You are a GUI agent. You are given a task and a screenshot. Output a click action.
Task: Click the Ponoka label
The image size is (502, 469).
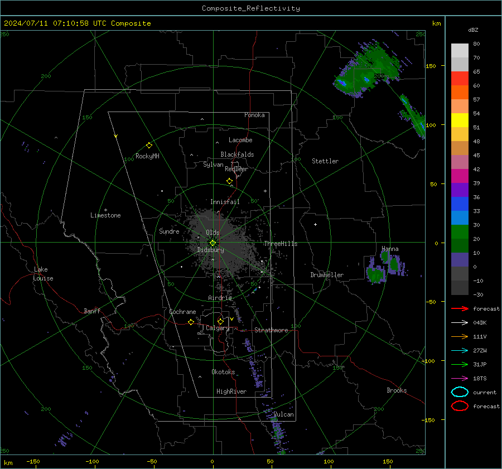tap(254, 115)
